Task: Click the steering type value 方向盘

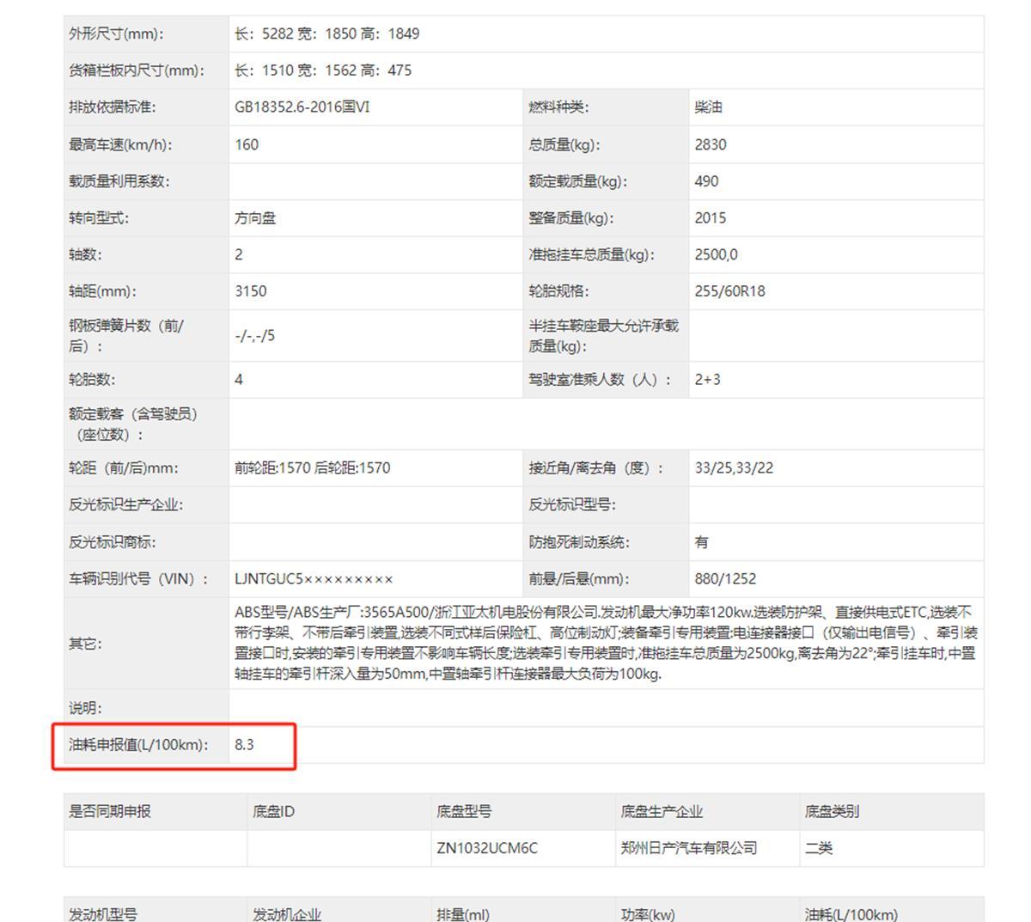Action: click(255, 218)
